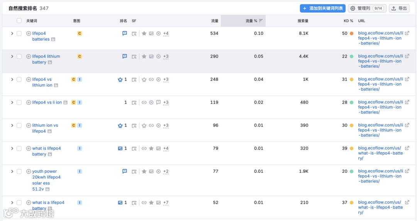The image size is (417, 221).
Task: Sort table by 搜索量 column header
Action: coord(303,21)
